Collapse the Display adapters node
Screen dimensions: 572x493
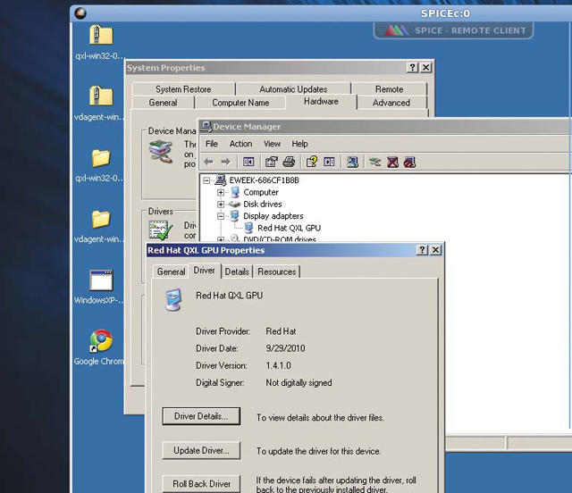point(221,216)
